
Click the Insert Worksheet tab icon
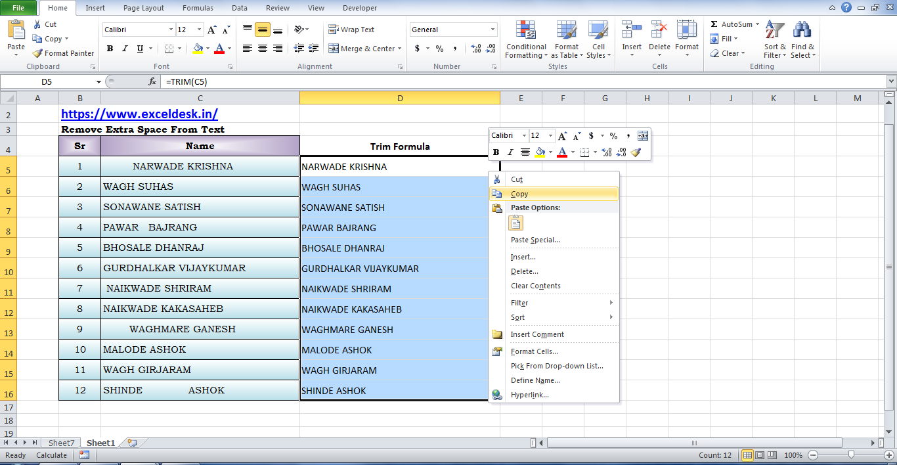pos(132,443)
